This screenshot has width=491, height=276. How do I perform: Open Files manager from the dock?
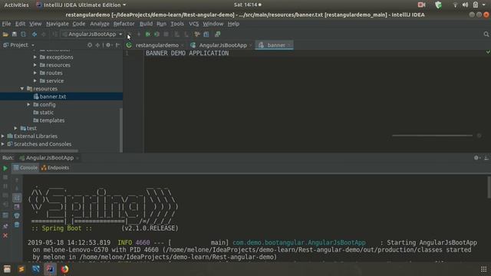(x=7, y=269)
